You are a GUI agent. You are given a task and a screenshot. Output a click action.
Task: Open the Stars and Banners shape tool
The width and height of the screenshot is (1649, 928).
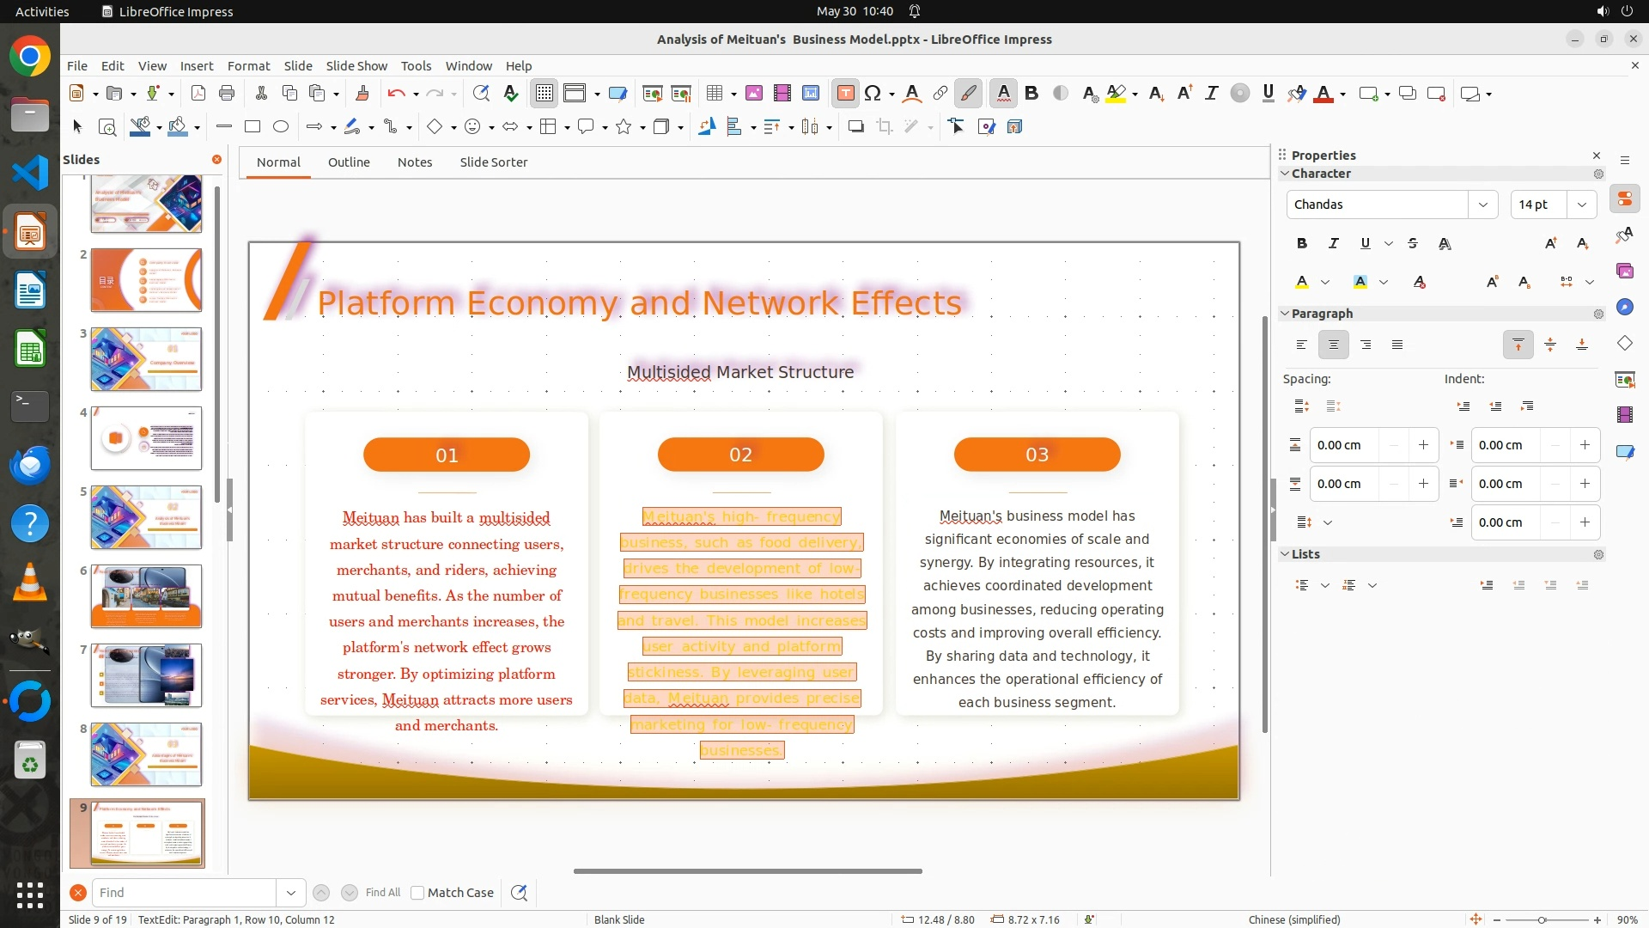pyautogui.click(x=624, y=127)
